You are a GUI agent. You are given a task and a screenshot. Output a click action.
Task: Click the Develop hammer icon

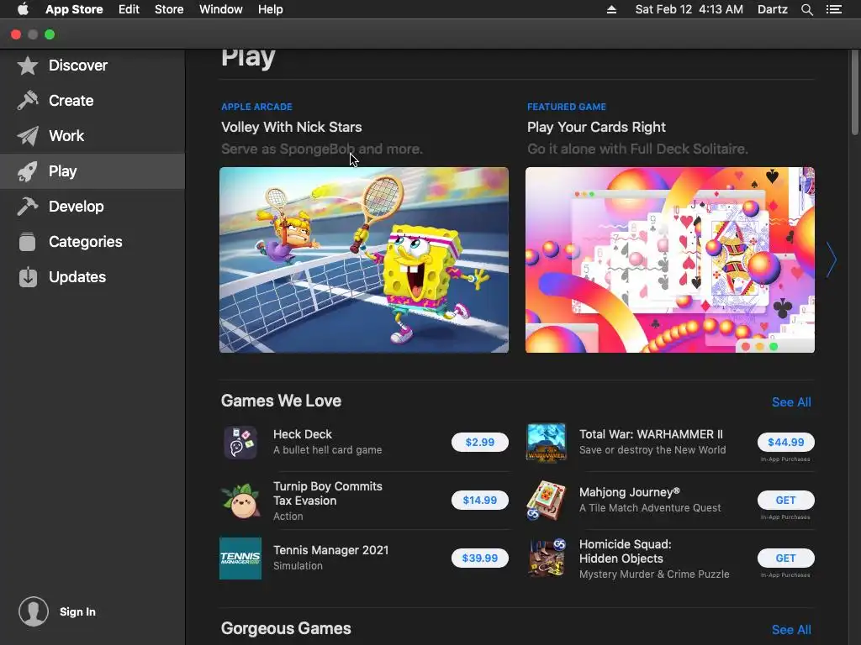pos(28,207)
